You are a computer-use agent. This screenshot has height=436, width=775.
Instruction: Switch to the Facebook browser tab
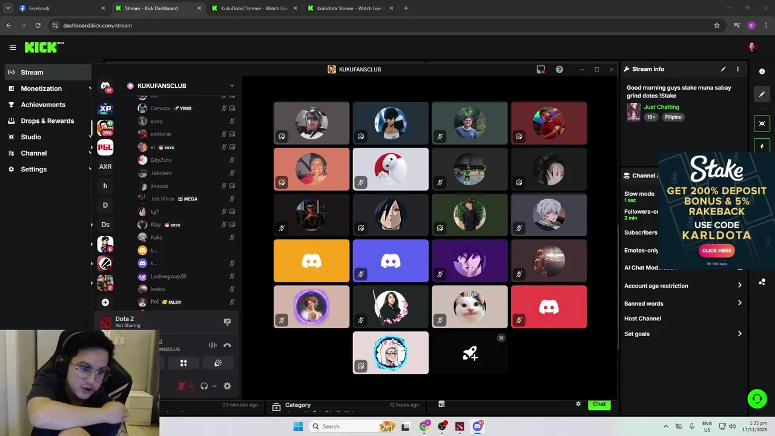[61, 8]
